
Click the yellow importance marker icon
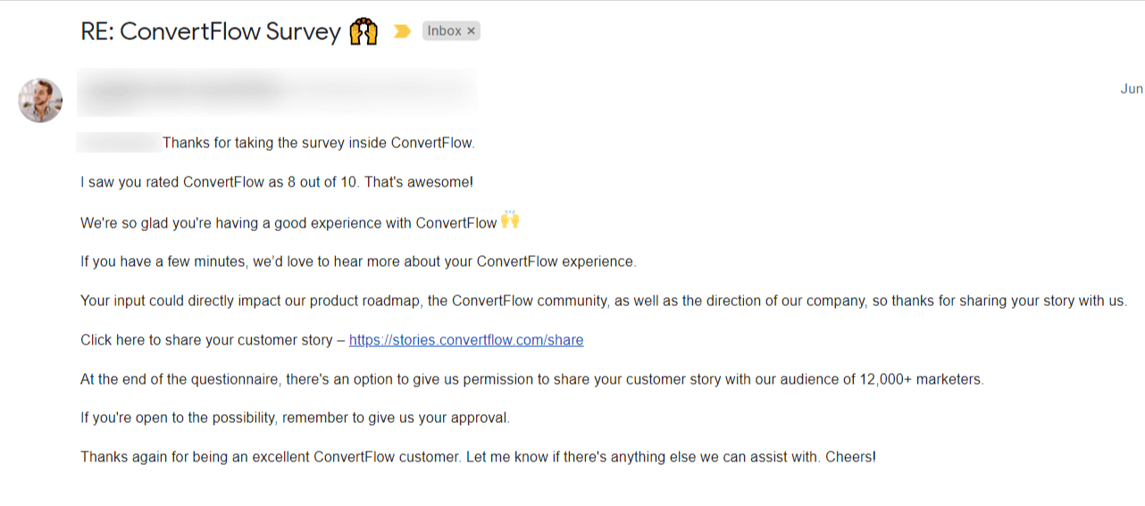pos(402,32)
